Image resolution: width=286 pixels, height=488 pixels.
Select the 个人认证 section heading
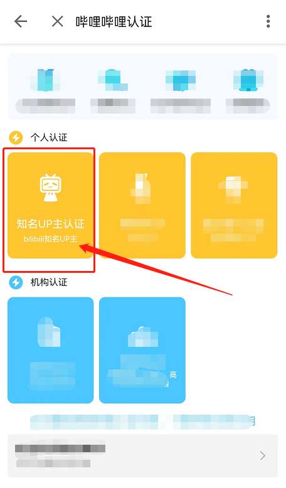(49, 137)
